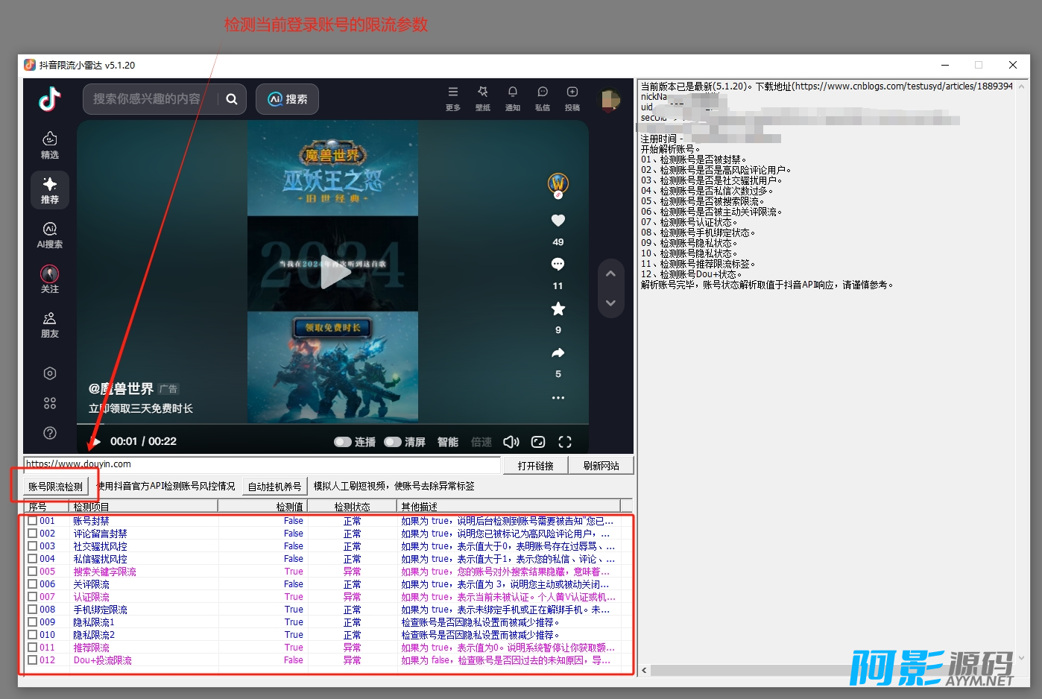1042x699 pixels.
Task: Select 推荐 in sidebar
Action: [50, 190]
